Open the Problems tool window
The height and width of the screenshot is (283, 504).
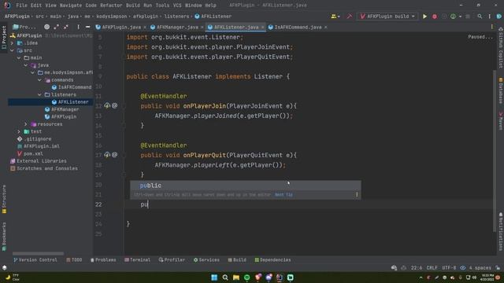click(103, 260)
